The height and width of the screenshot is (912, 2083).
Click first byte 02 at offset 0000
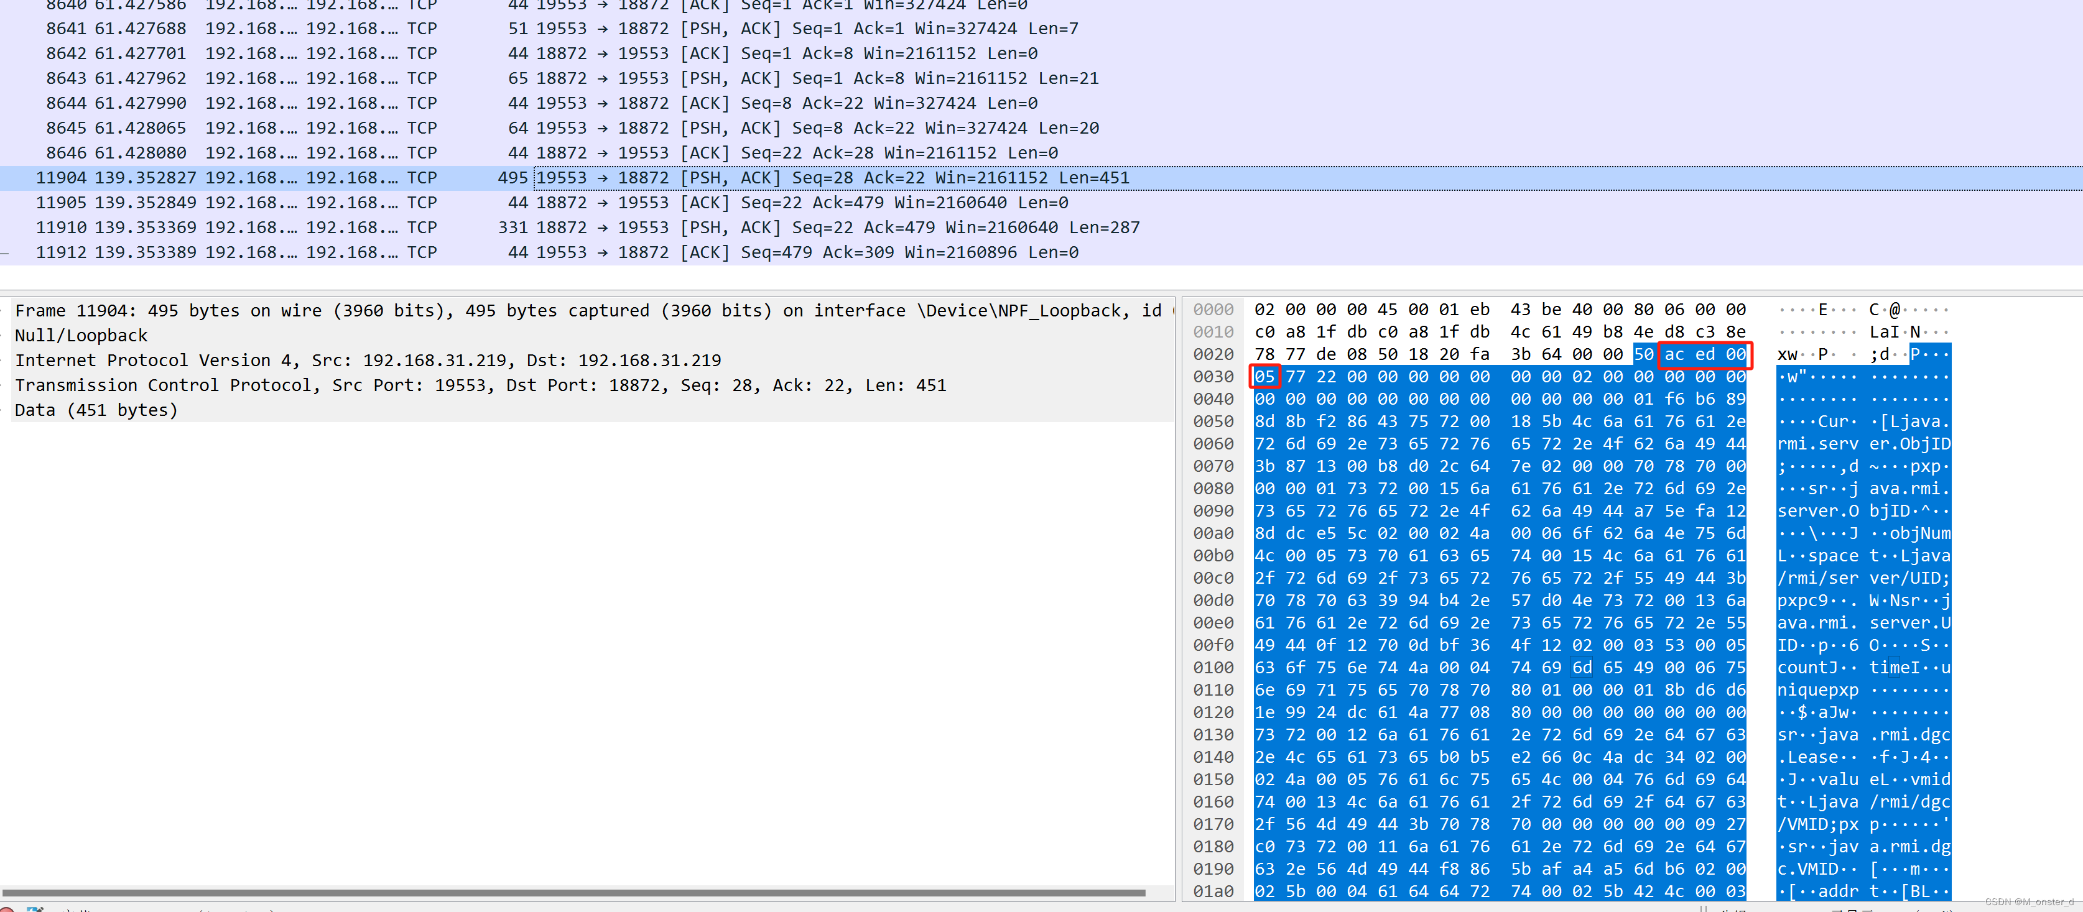(1264, 310)
